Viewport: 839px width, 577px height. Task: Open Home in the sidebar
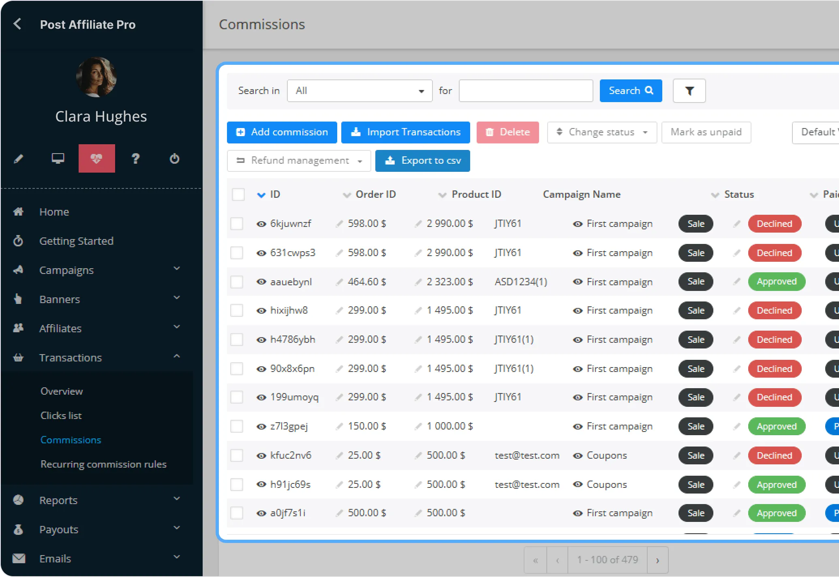point(54,212)
